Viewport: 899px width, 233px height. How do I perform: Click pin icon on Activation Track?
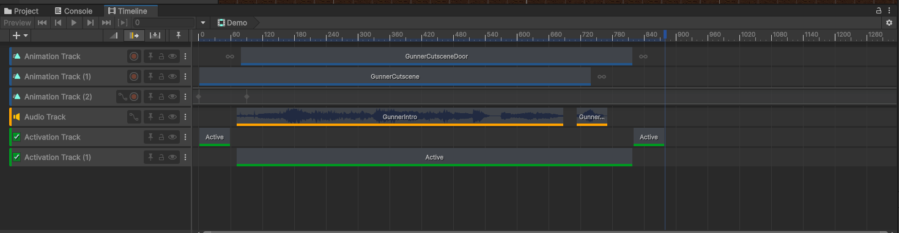tap(150, 137)
